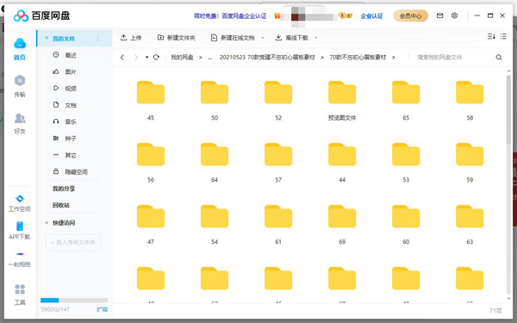The height and width of the screenshot is (323, 517).
Task: Open the 好友 friends section
Action: point(20,123)
